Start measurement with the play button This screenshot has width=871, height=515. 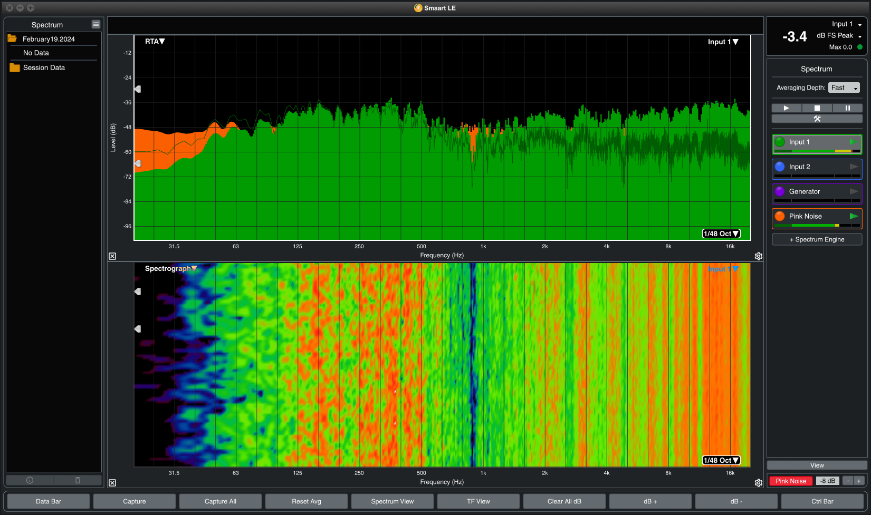coord(787,108)
